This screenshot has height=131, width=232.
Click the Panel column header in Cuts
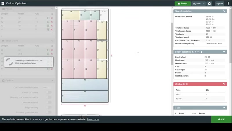[182, 113]
